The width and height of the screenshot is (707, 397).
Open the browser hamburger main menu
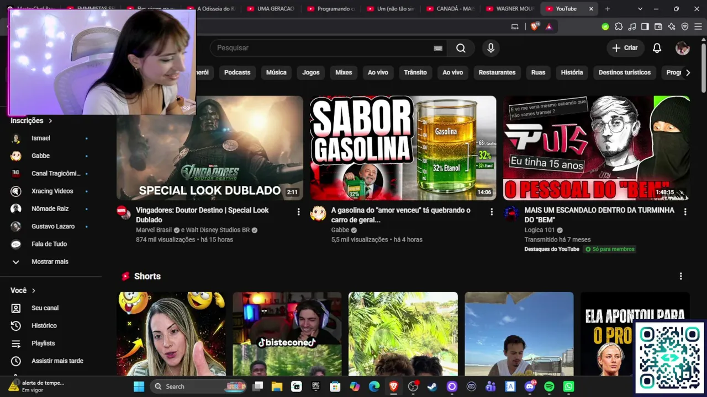point(698,26)
